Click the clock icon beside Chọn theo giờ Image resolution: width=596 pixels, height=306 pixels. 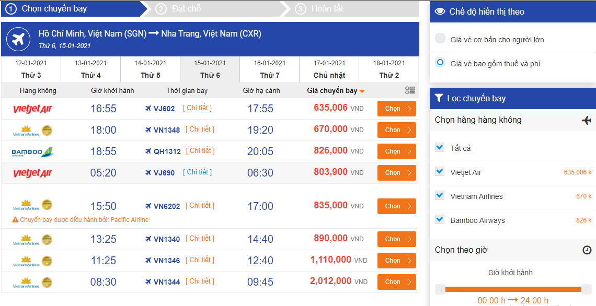click(587, 250)
